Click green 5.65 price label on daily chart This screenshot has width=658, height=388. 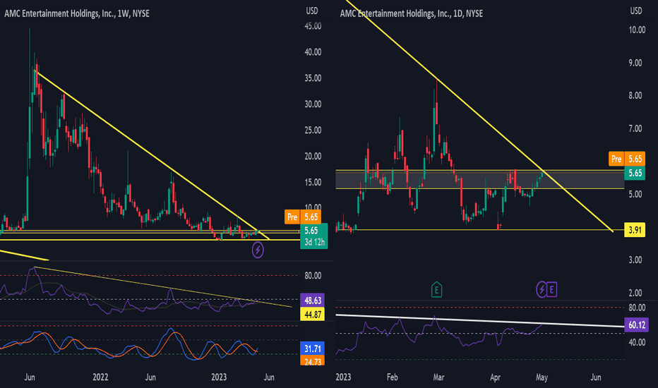click(635, 173)
